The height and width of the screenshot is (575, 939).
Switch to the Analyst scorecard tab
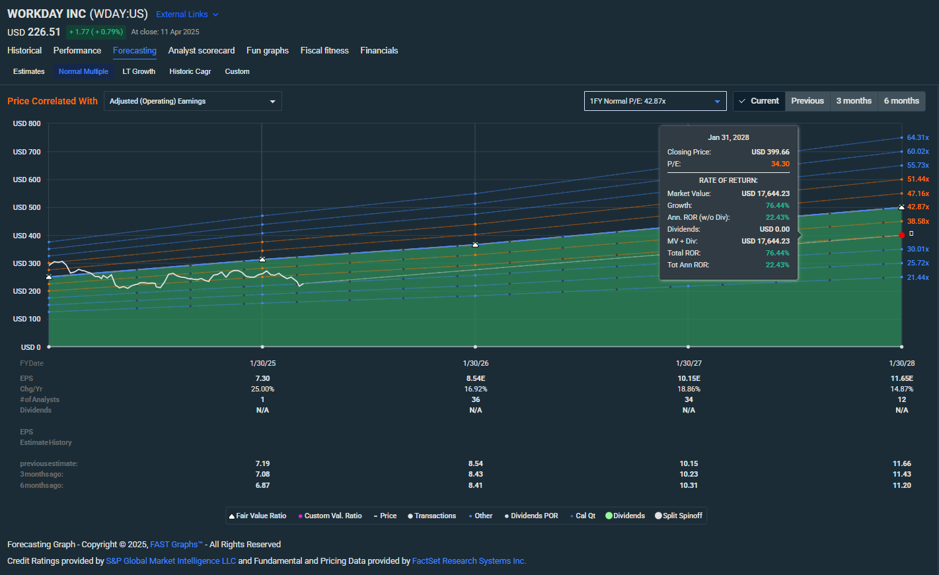[x=201, y=51]
